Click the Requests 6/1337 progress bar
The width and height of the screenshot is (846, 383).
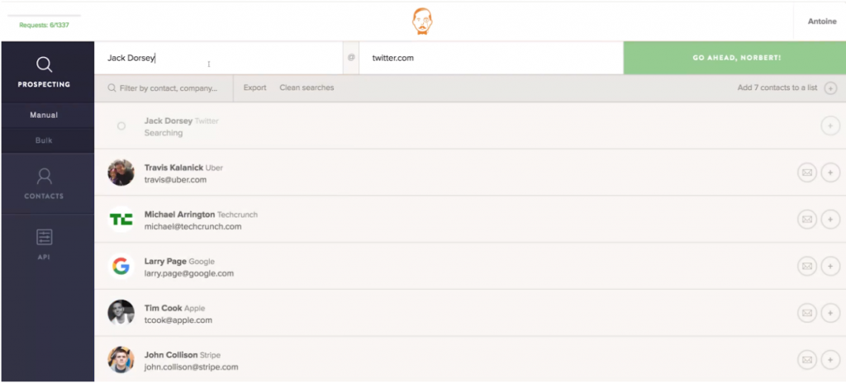point(45,16)
